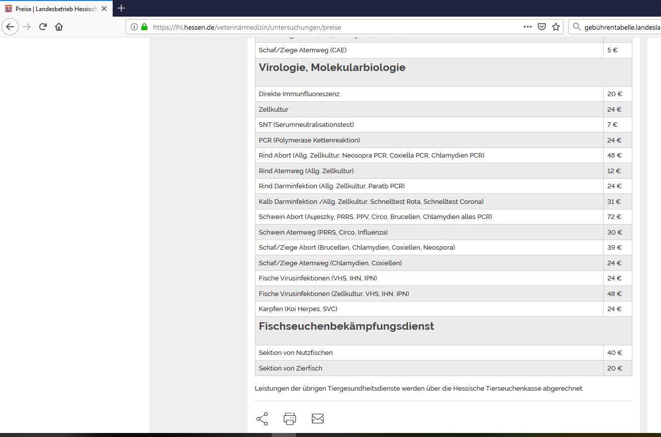Print the page using printer icon
The width and height of the screenshot is (661, 437).
click(290, 419)
